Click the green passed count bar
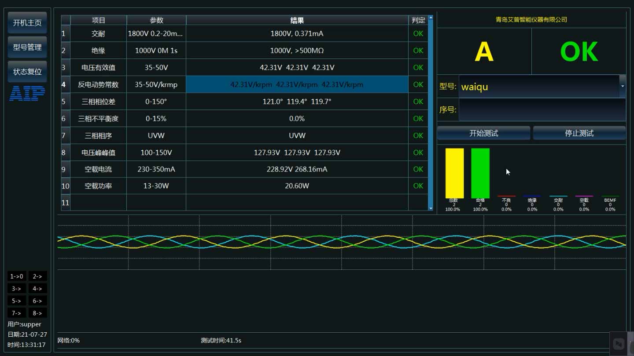Screen dimensions: 634x356 click(x=480, y=173)
